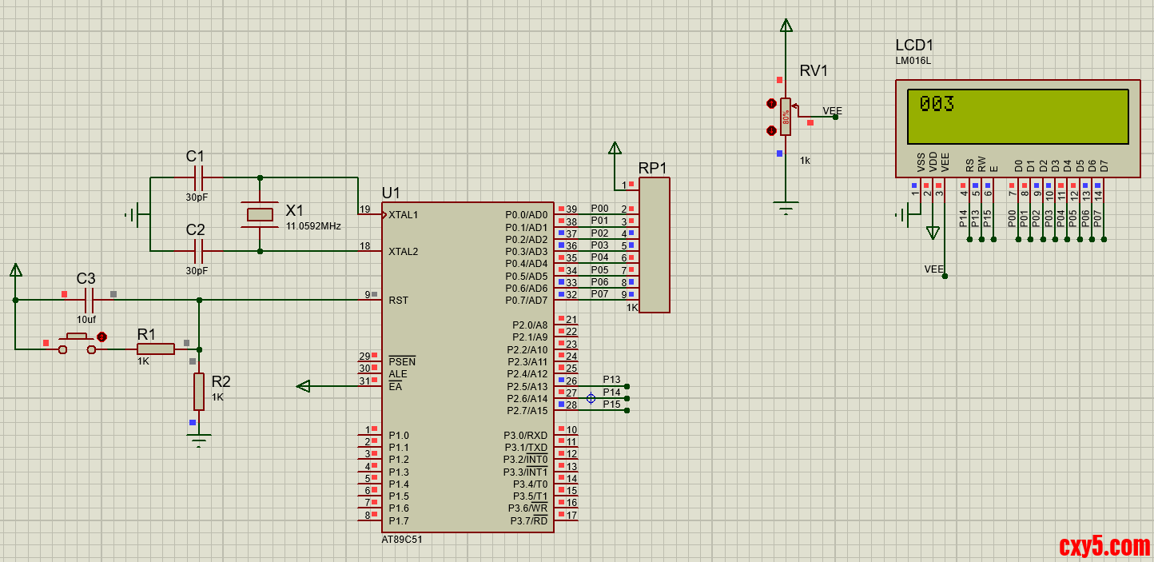
Task: Select the X1 crystal oscillator symbol
Action: (x=261, y=214)
